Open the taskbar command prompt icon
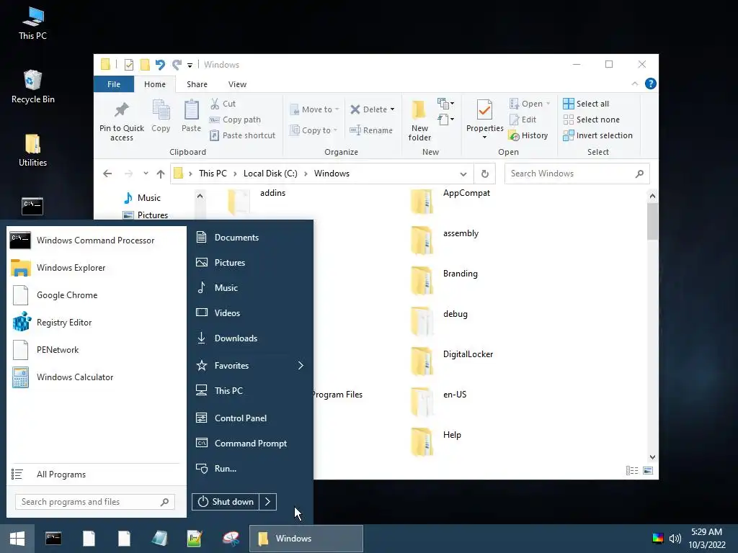 click(x=53, y=539)
